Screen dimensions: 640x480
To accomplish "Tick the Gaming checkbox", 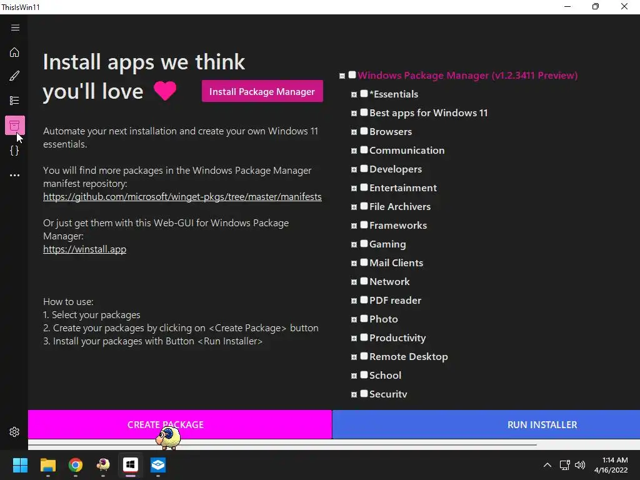I will (x=364, y=244).
